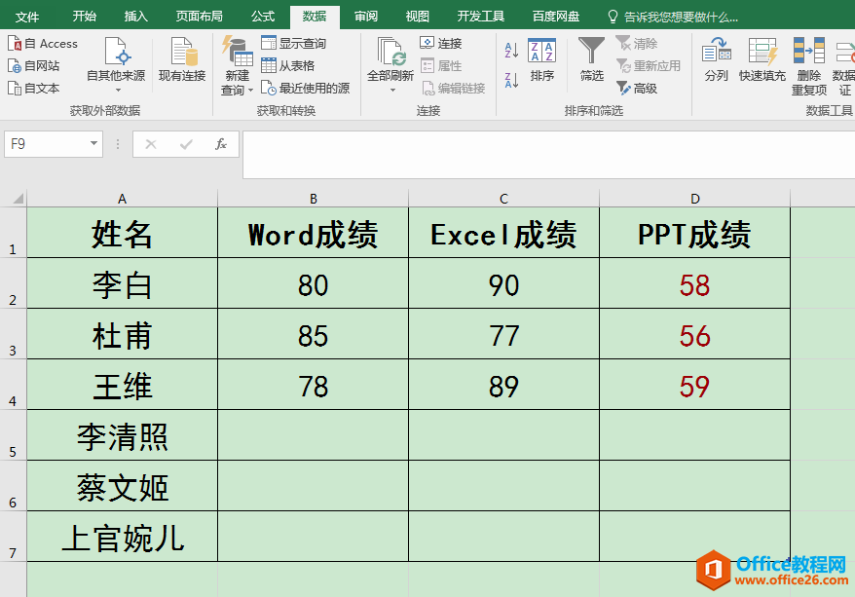The height and width of the screenshot is (597, 855).
Task: Click 属性 properties in Connections group
Action: click(x=441, y=66)
